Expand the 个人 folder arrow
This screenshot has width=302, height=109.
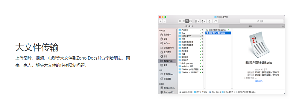click(x=203, y=33)
